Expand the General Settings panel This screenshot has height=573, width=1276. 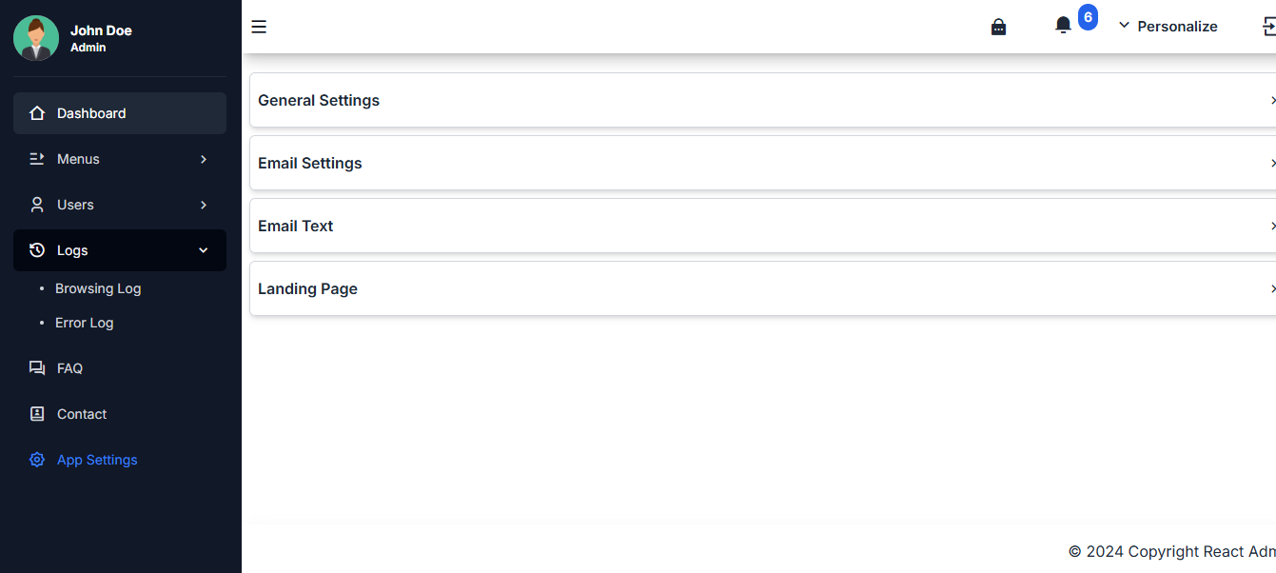click(761, 100)
